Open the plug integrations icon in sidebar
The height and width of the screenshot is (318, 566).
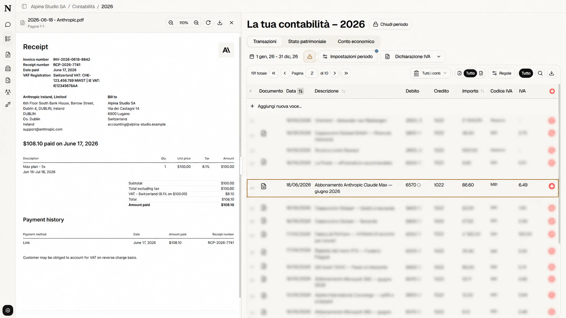tap(8, 104)
